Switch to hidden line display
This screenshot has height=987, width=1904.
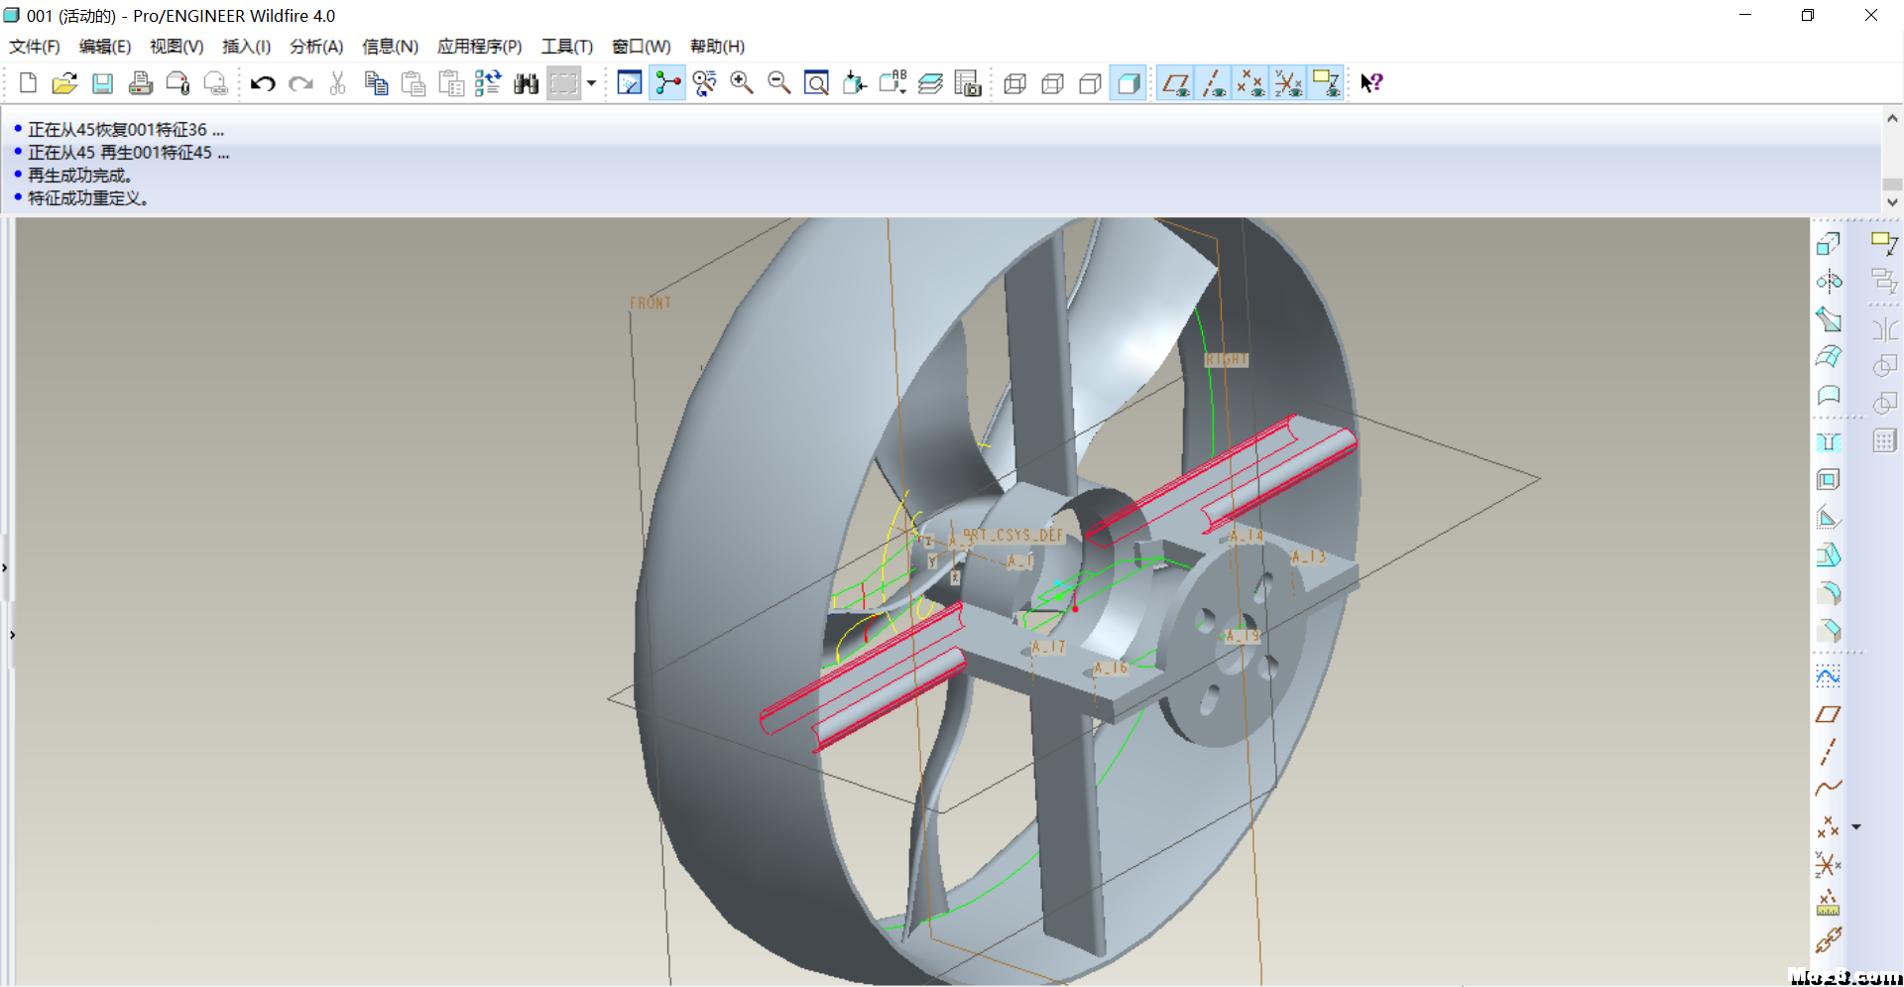click(x=1053, y=83)
